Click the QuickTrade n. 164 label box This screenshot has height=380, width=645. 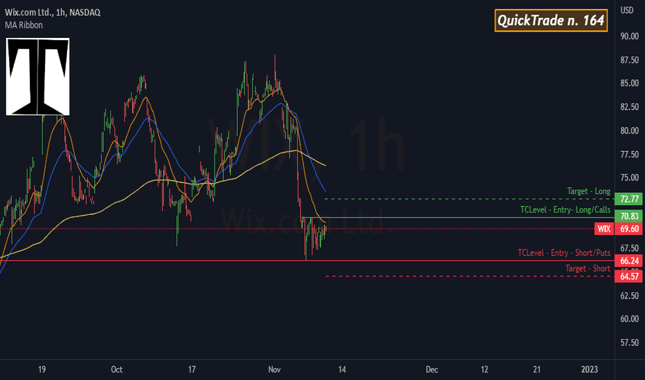(551, 20)
